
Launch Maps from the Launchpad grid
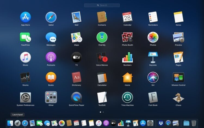[76, 37]
